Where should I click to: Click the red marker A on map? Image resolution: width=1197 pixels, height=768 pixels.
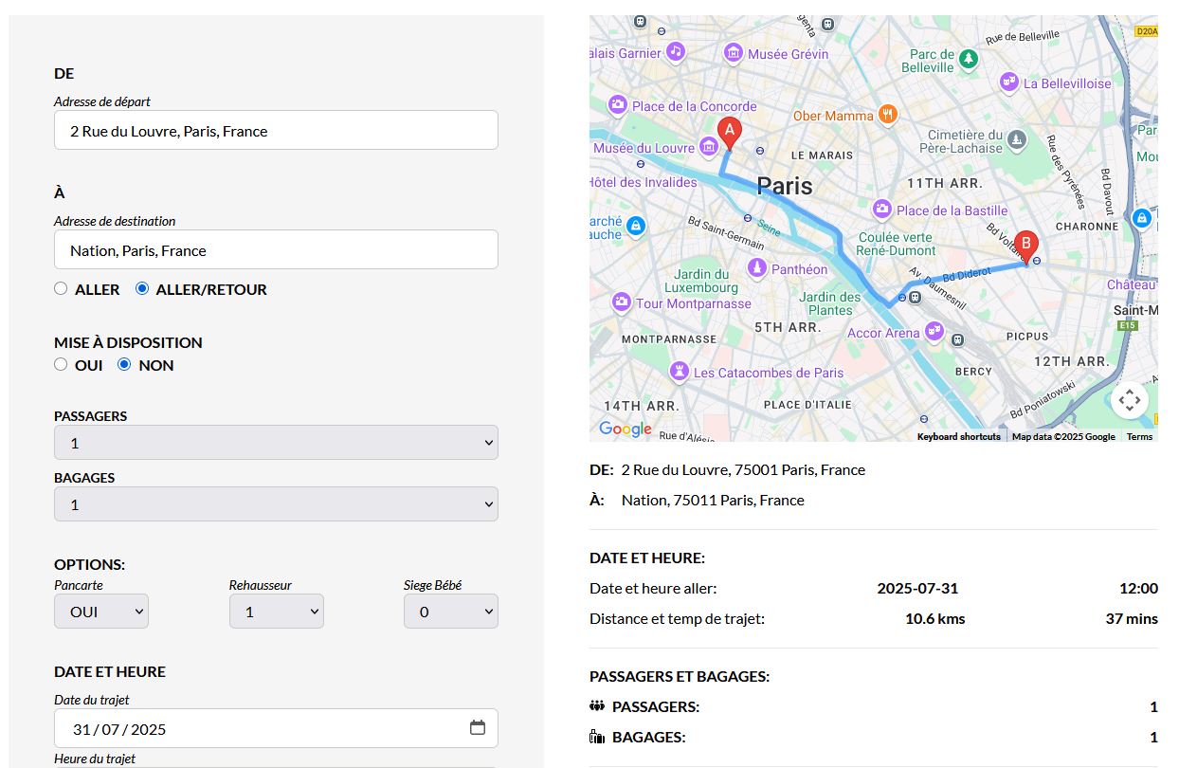(x=729, y=133)
